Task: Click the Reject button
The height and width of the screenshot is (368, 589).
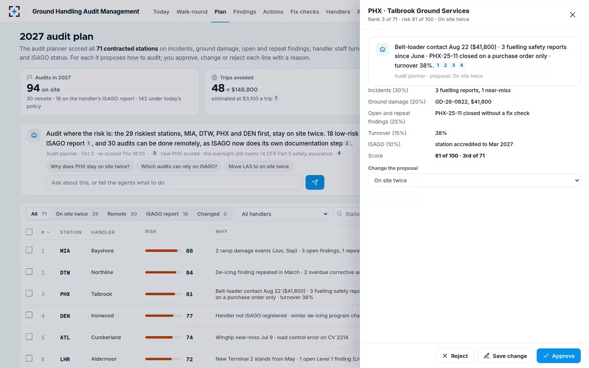Action: click(x=455, y=356)
